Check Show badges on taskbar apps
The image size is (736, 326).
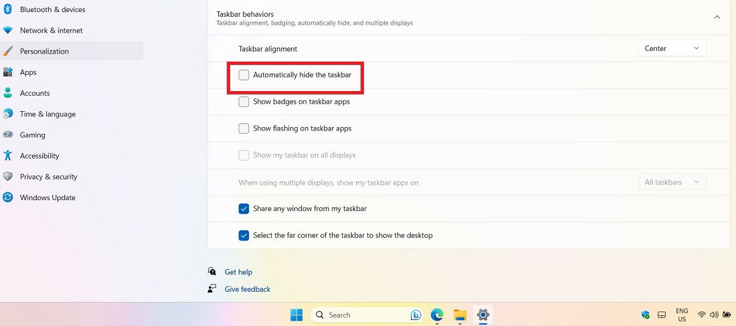tap(244, 102)
